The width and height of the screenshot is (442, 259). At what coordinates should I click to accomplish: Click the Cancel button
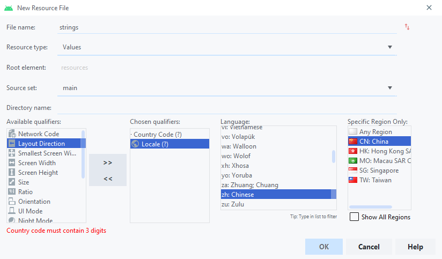pos(369,247)
